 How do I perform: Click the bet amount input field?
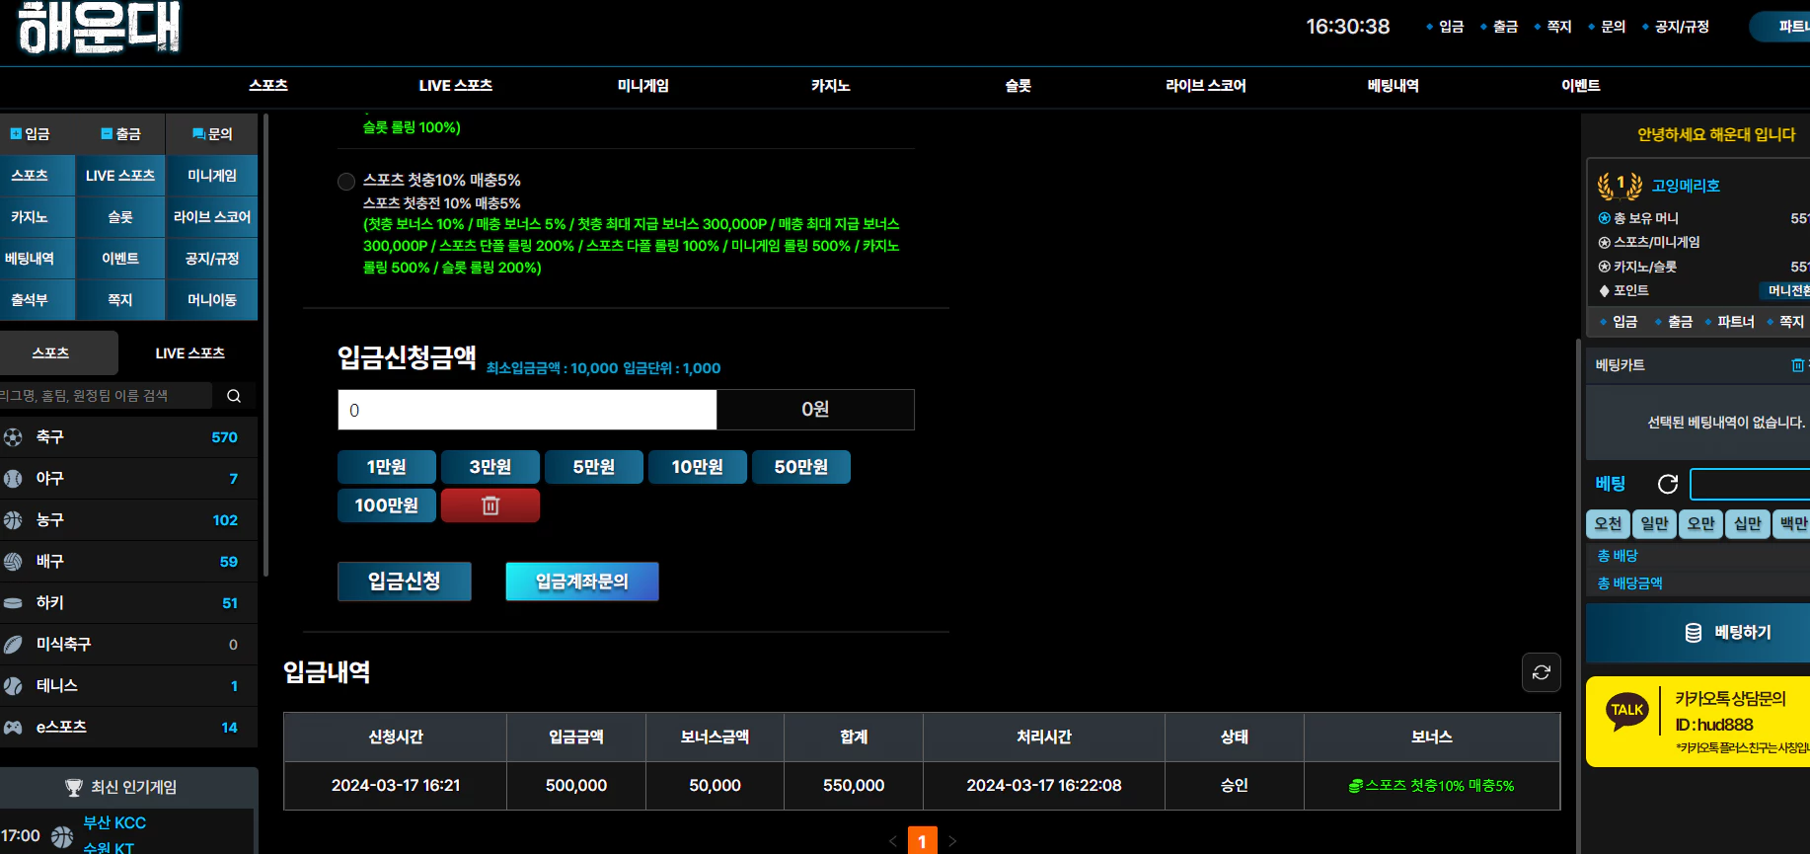click(x=1750, y=485)
